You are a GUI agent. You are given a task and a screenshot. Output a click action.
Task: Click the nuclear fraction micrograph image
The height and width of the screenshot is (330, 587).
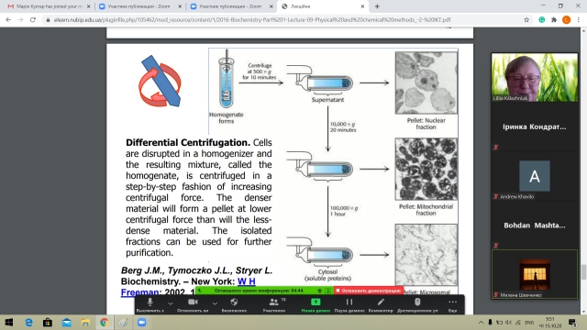pyautogui.click(x=426, y=83)
